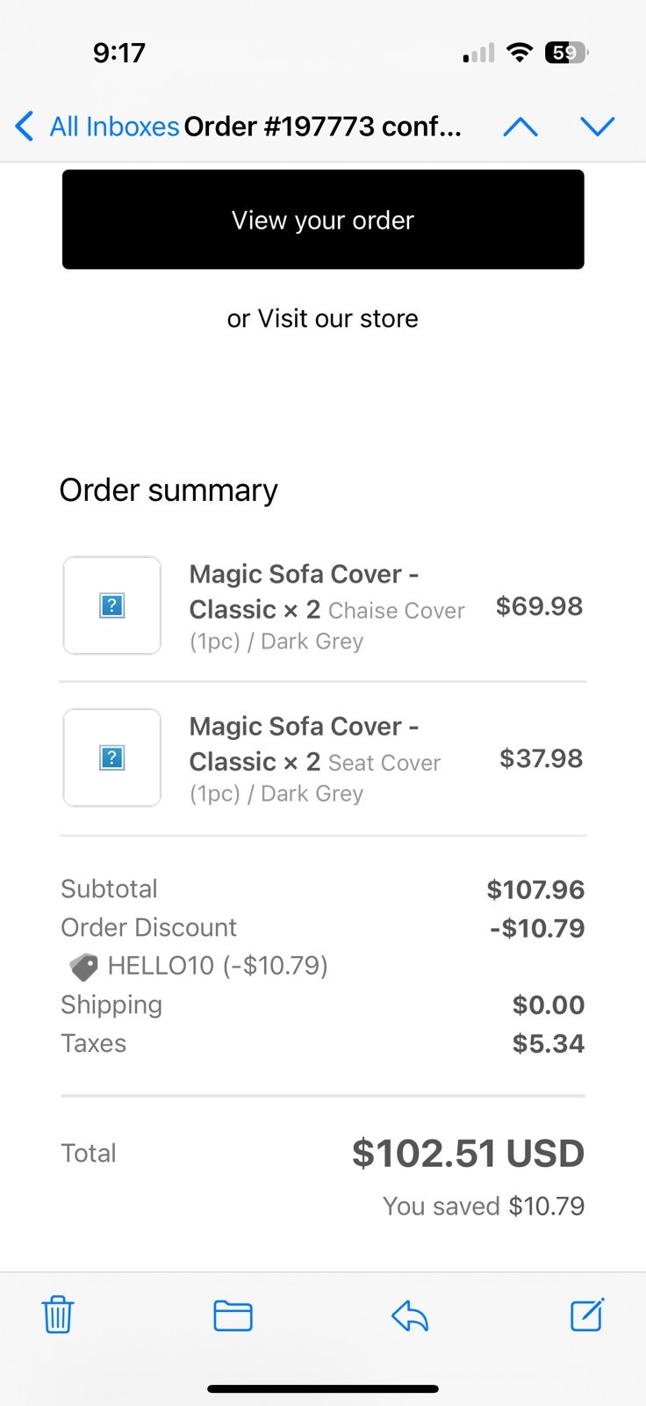This screenshot has width=646, height=1406.
Task: Tap the HELLO10 discount tag icon
Action: tap(84, 968)
